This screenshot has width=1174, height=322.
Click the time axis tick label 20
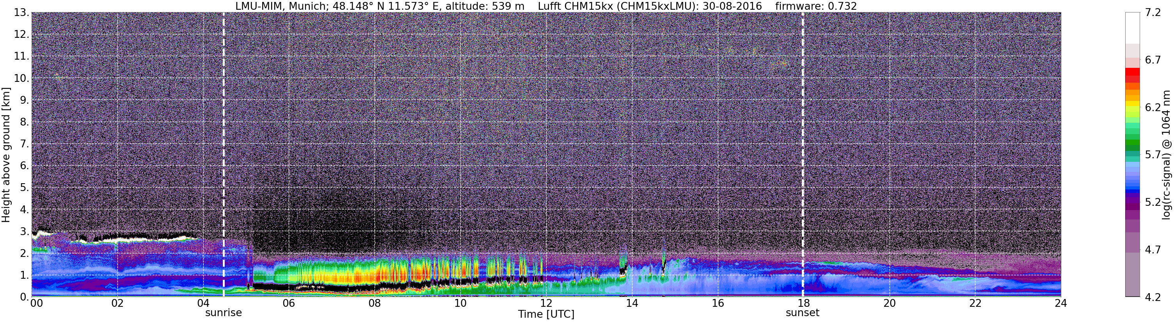(889, 303)
